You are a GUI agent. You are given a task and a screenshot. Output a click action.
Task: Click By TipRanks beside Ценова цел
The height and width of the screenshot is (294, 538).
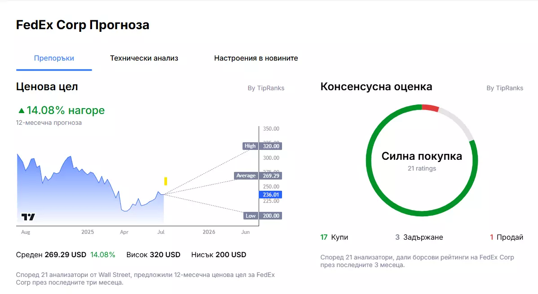[x=266, y=88]
